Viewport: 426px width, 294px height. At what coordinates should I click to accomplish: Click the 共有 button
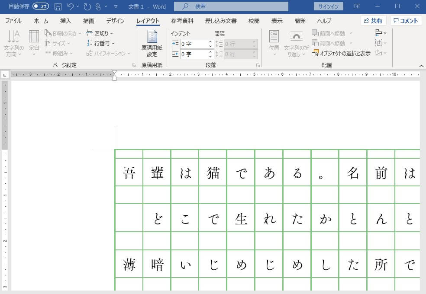coord(374,21)
